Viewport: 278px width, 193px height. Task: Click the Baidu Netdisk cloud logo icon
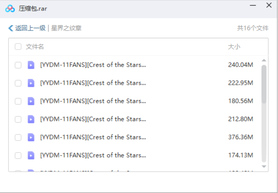tap(10, 8)
